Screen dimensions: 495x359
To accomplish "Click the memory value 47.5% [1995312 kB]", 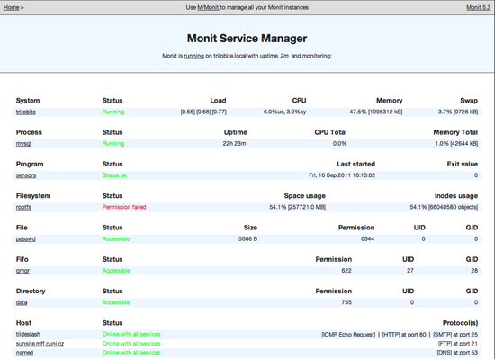I will coord(376,112).
